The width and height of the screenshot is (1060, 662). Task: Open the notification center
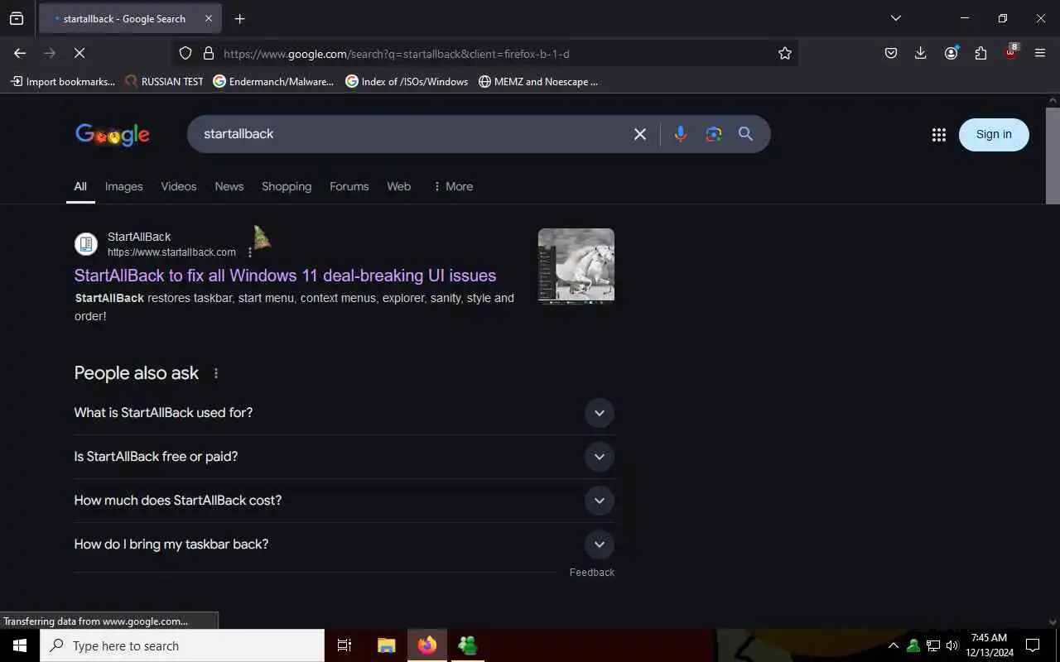point(1033,645)
